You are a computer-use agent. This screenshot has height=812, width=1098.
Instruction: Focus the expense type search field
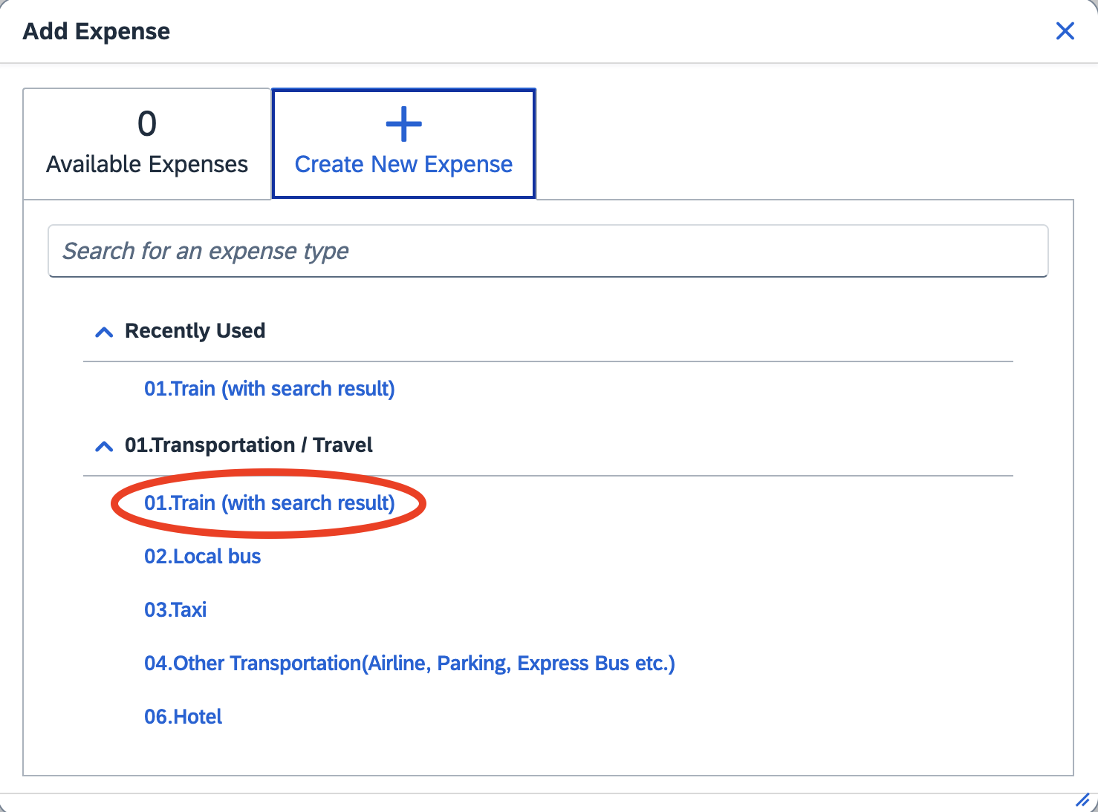[548, 251]
